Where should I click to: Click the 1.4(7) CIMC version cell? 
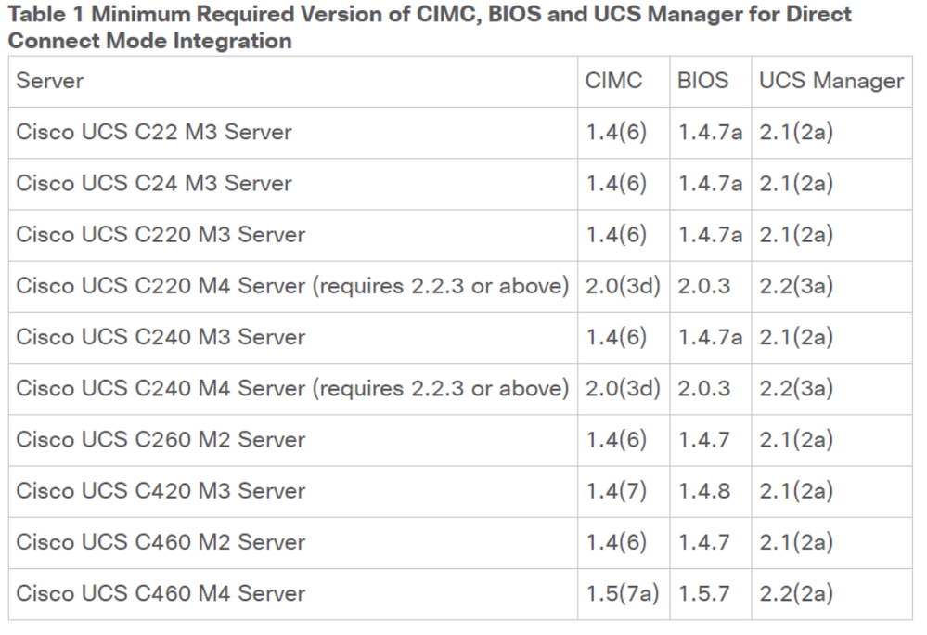(x=616, y=491)
